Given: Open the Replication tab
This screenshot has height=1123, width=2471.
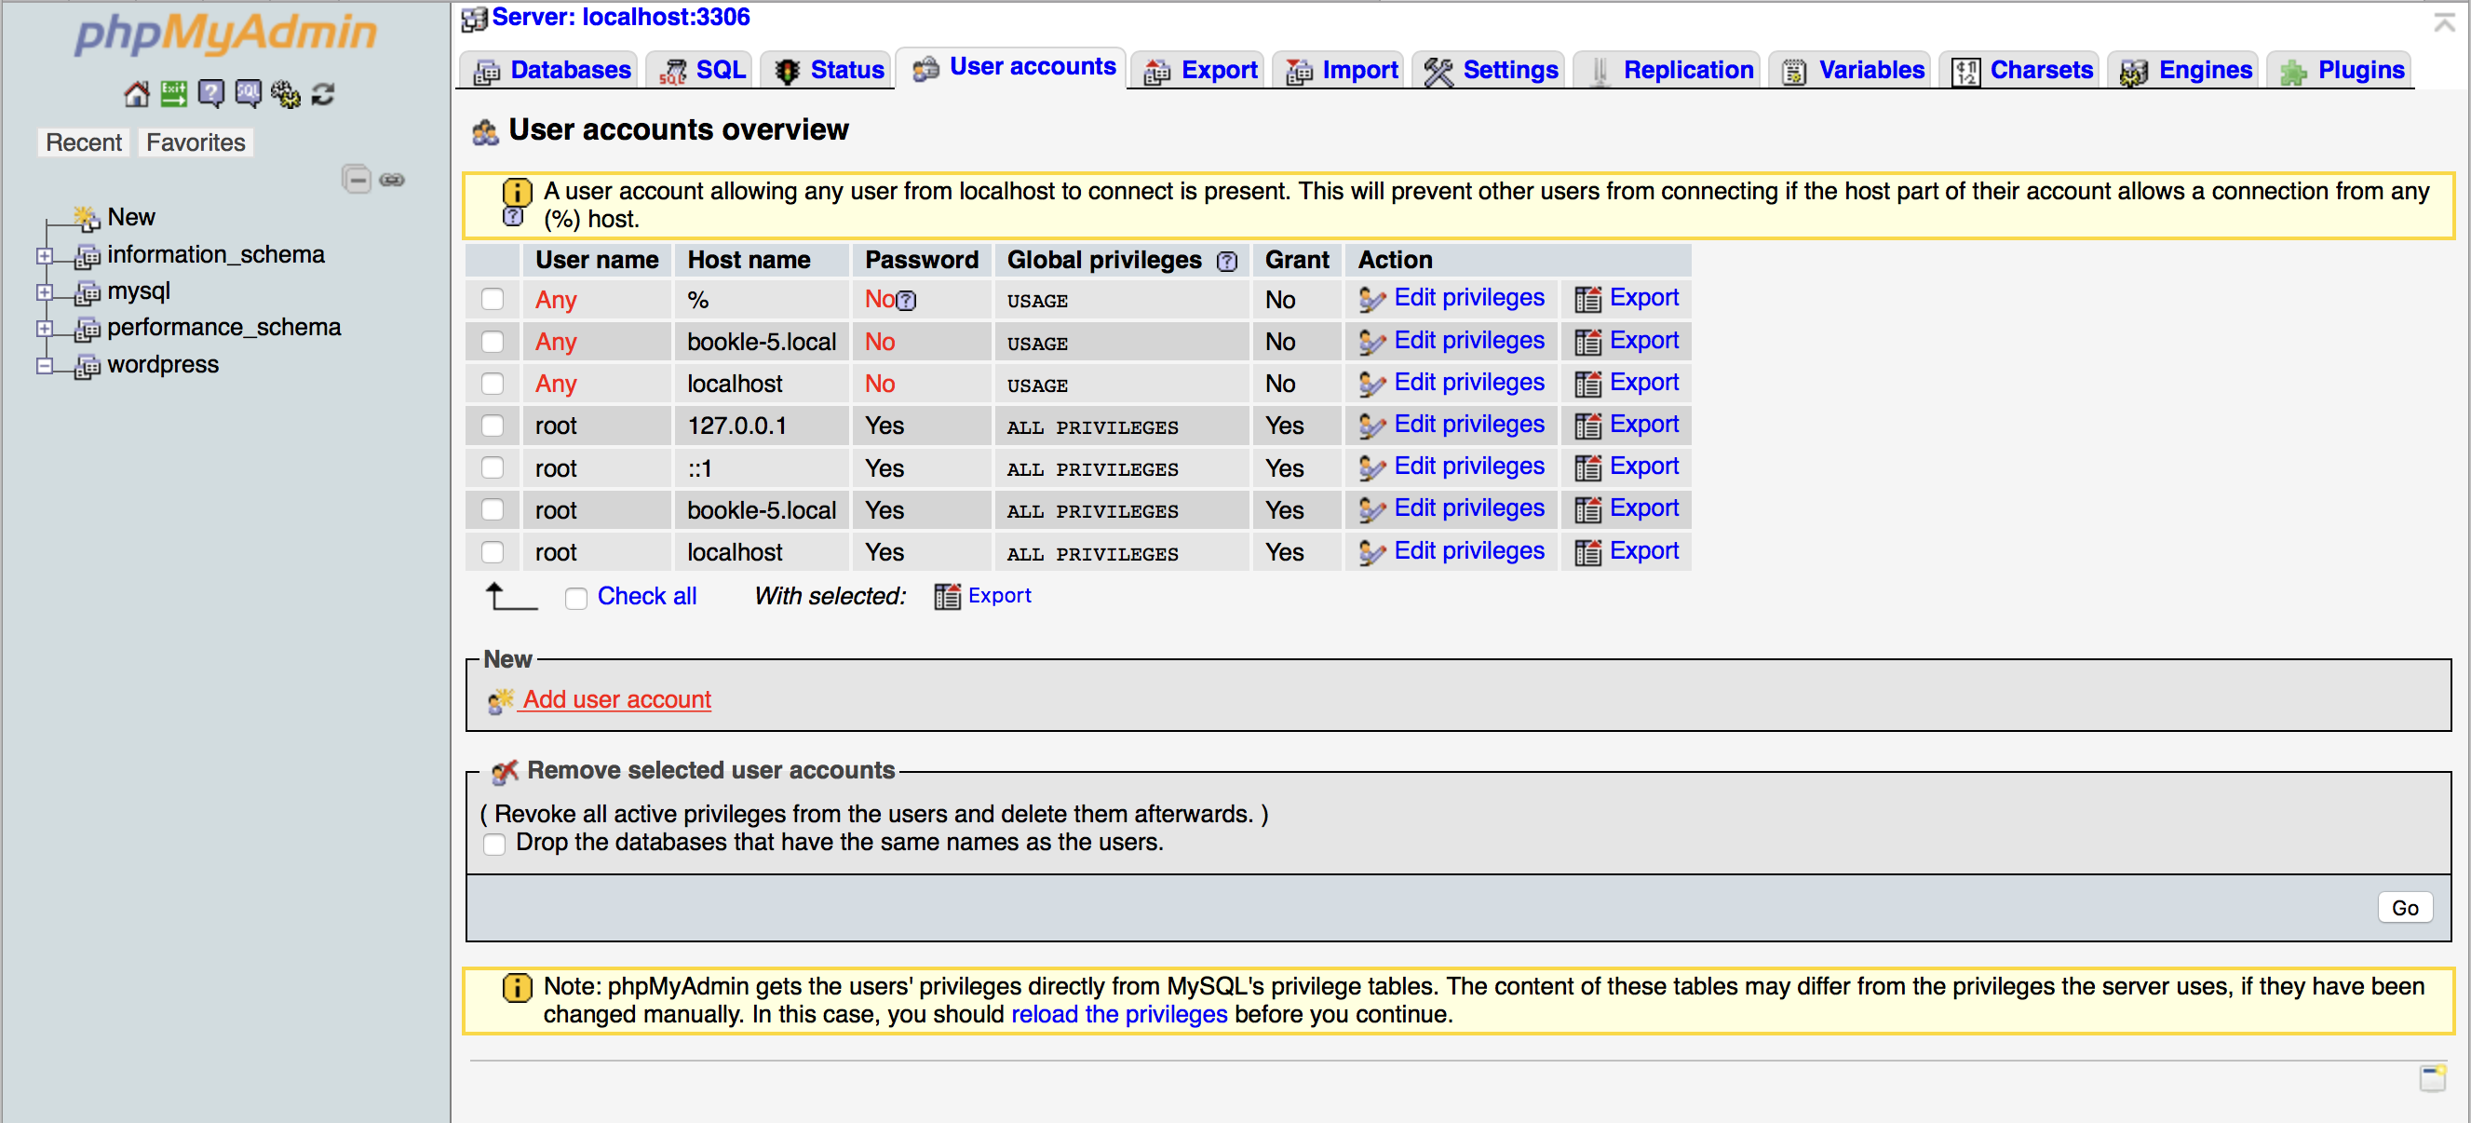Looking at the screenshot, I should click(x=1668, y=70).
